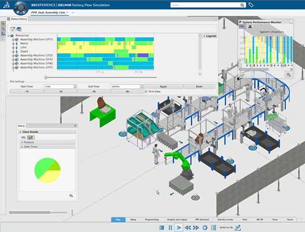Pause the simulation
The width and height of the screenshot is (305, 232).
pyautogui.click(x=170, y=228)
